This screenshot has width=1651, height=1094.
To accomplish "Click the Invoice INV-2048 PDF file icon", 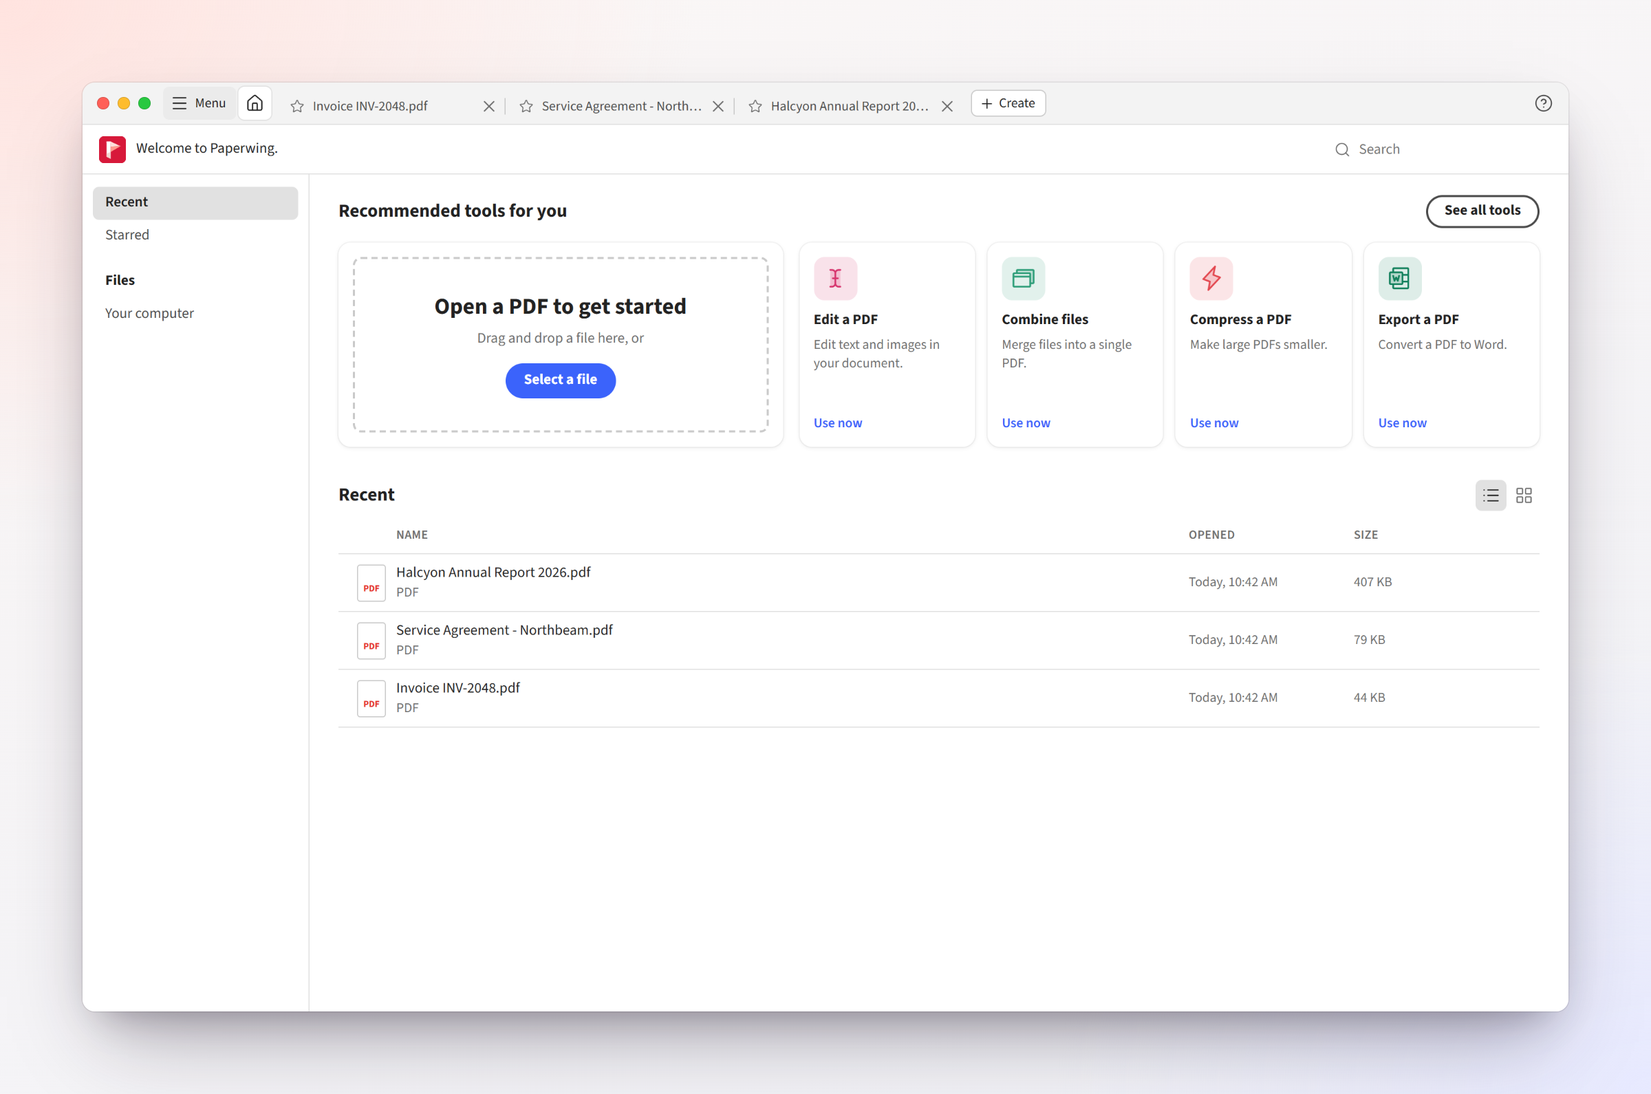I will click(x=371, y=698).
